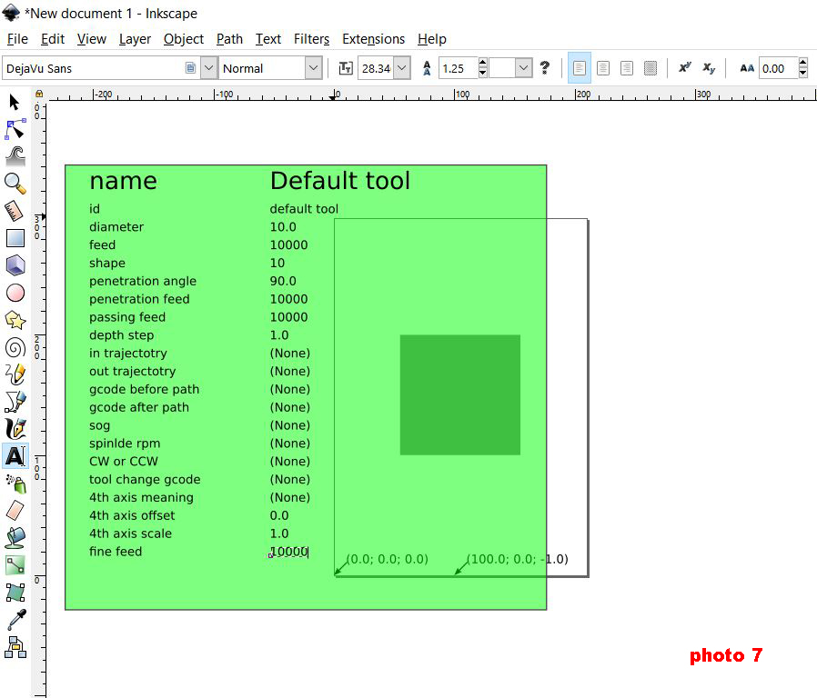Image resolution: width=817 pixels, height=698 pixels.
Task: Select the Mesh gradient tool
Action: [x=15, y=593]
